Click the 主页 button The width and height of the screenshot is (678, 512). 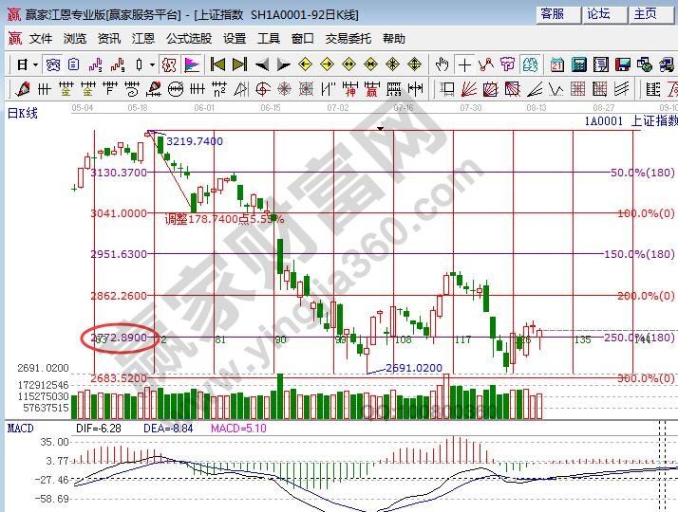click(x=645, y=13)
